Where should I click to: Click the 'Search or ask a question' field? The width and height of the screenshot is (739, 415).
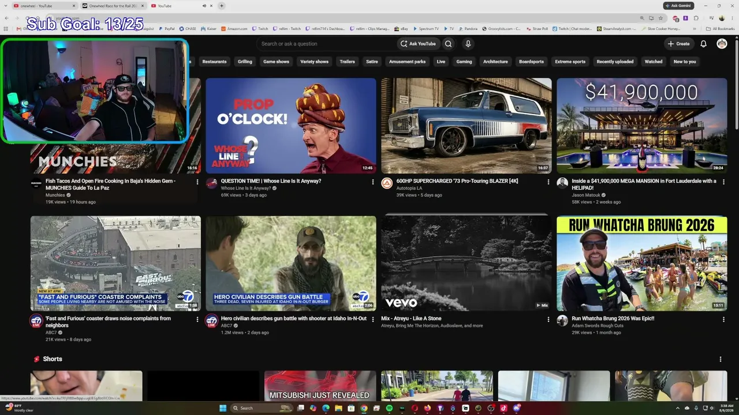(326, 44)
